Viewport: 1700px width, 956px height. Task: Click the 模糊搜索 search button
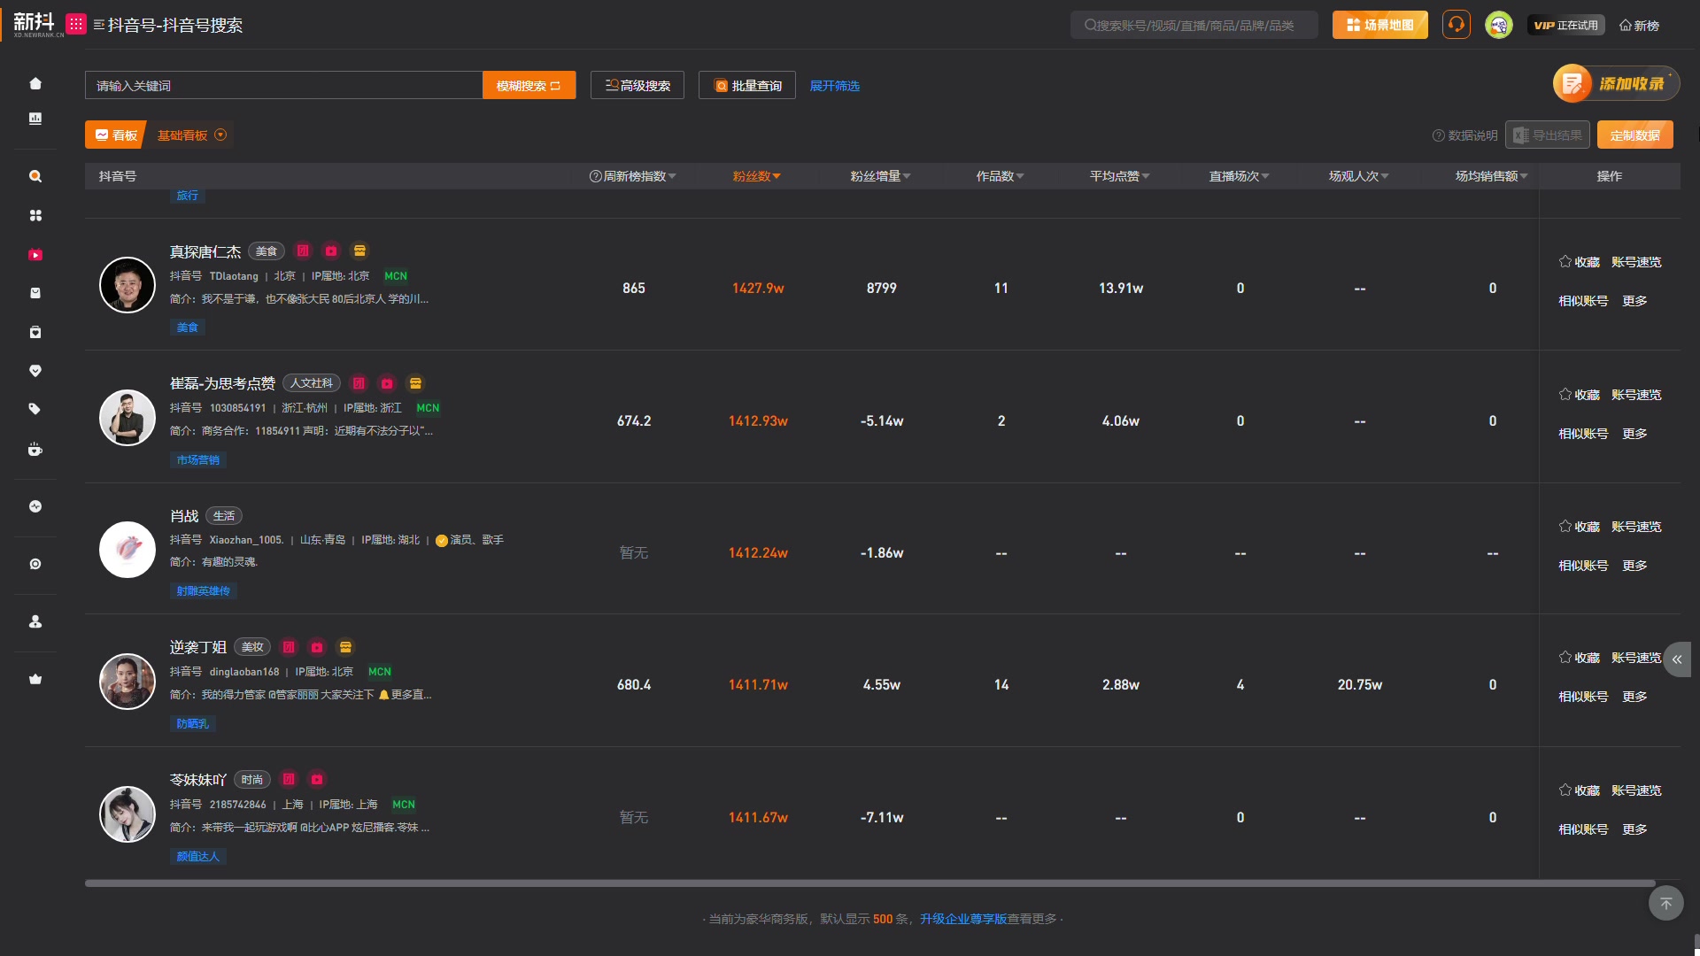coord(529,86)
